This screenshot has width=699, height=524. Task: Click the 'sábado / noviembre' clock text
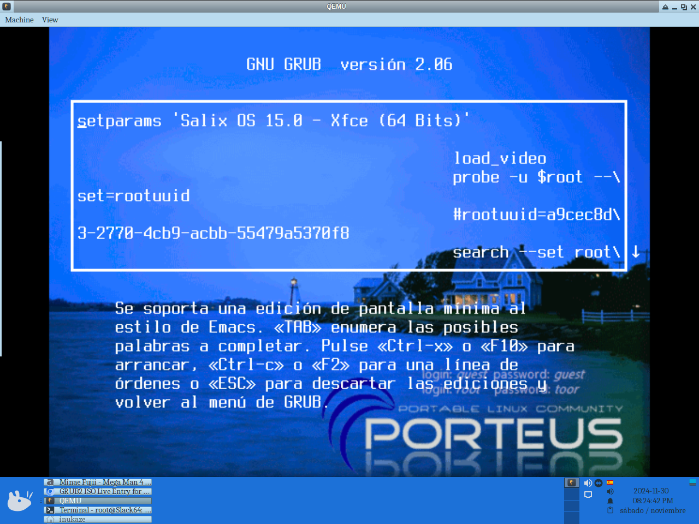[x=653, y=510]
